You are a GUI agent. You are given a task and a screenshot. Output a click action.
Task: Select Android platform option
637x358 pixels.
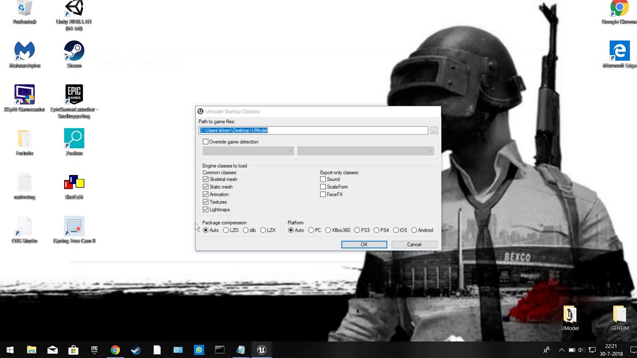pos(414,230)
